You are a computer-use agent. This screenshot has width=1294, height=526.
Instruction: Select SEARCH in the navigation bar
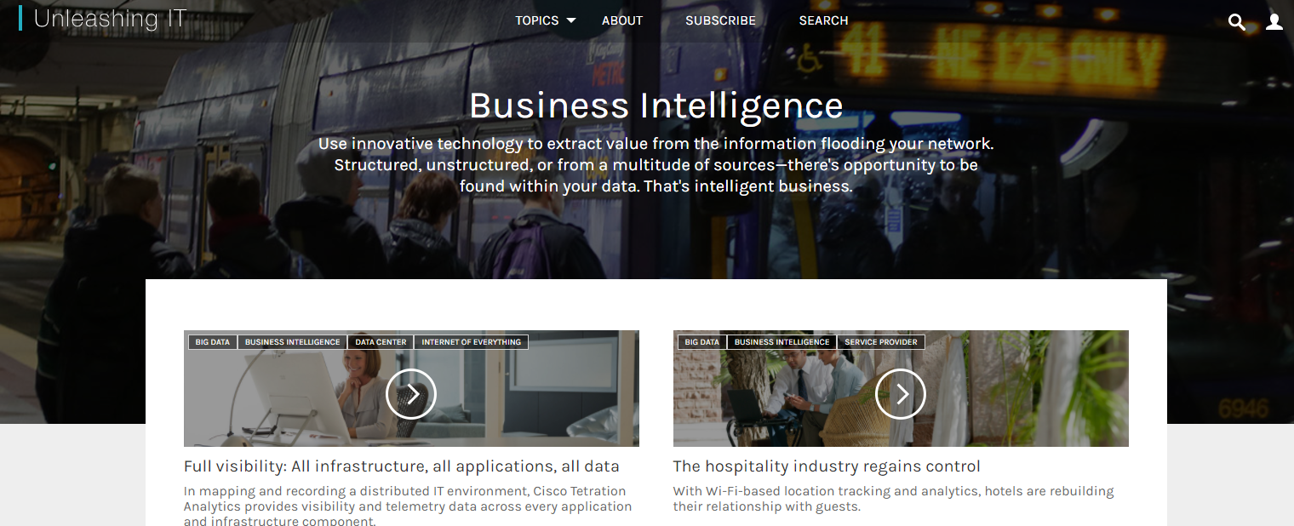[x=823, y=20]
